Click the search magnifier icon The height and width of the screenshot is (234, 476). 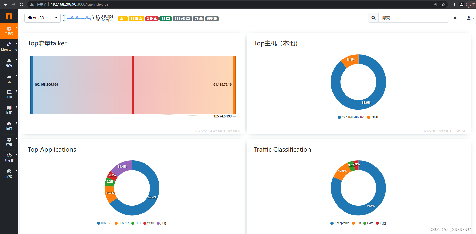[373, 18]
